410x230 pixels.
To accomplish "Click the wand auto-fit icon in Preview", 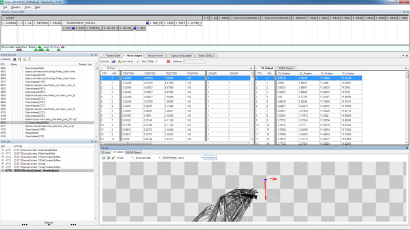I will coord(113,158).
